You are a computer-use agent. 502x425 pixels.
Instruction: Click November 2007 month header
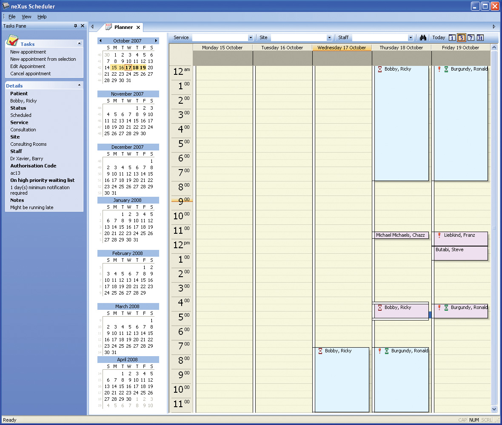click(128, 93)
